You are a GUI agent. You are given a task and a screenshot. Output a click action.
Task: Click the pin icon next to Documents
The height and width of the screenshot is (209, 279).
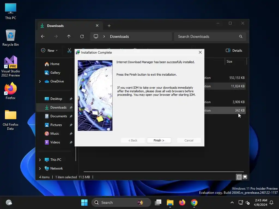click(x=71, y=116)
